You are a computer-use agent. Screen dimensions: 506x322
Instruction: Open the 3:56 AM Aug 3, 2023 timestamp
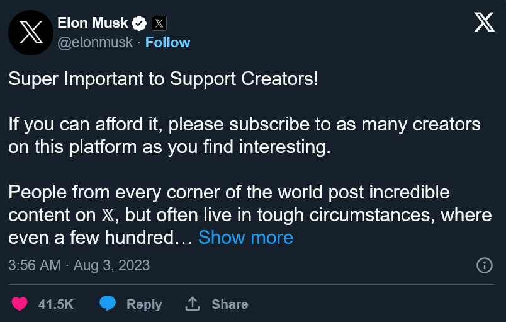pyautogui.click(x=79, y=265)
